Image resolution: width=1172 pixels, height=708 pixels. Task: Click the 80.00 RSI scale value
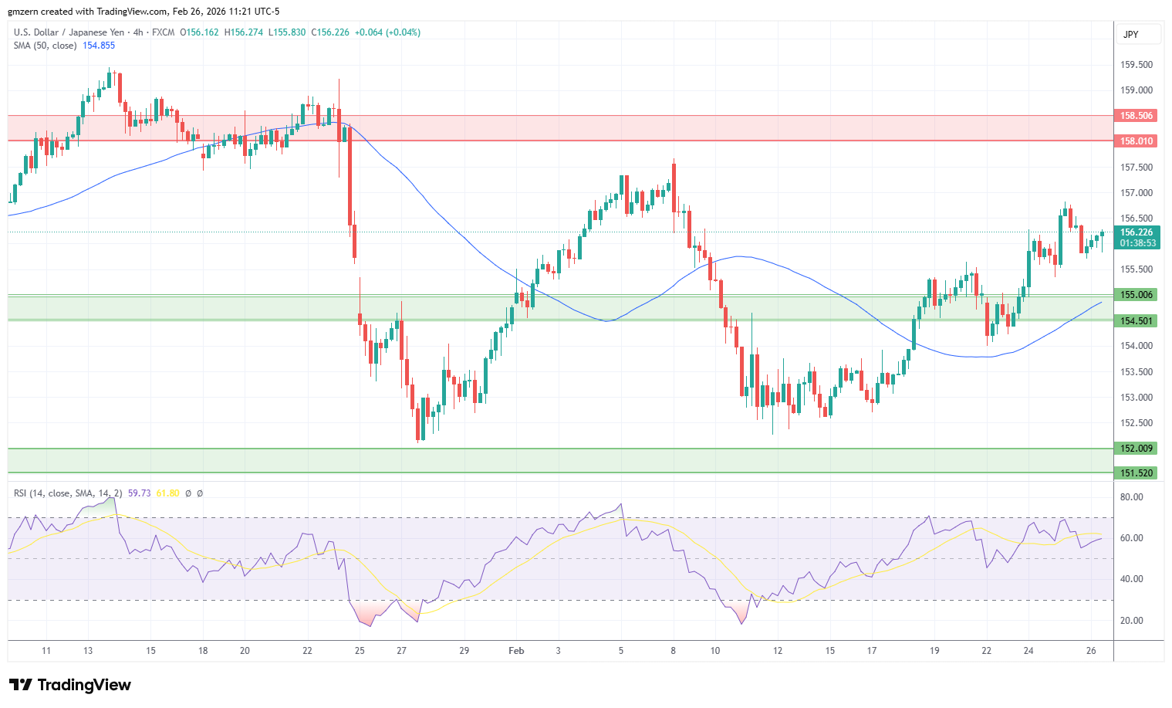pos(1132,497)
